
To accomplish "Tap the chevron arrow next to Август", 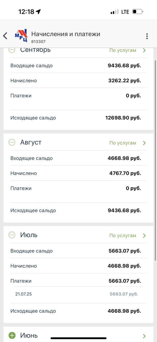I will (144, 143).
